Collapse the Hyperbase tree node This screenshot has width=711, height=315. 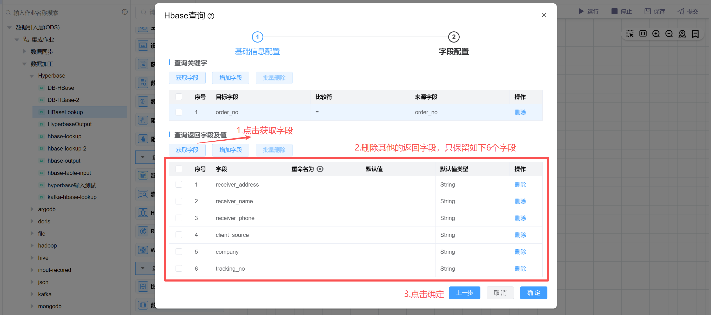pos(32,76)
